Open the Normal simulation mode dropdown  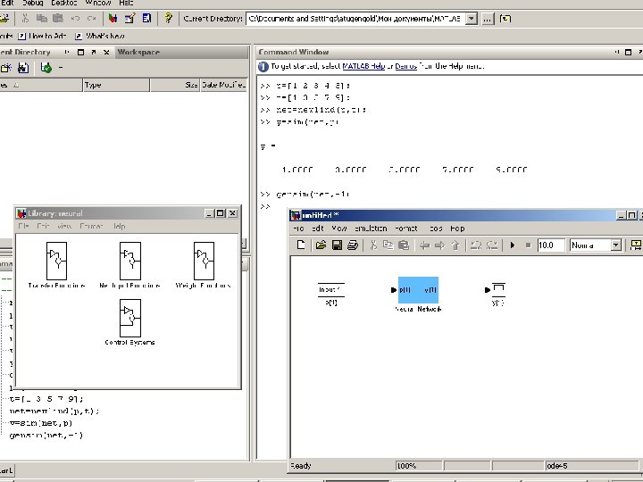coord(615,245)
